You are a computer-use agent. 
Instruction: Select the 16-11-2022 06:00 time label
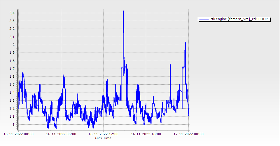click(61, 134)
